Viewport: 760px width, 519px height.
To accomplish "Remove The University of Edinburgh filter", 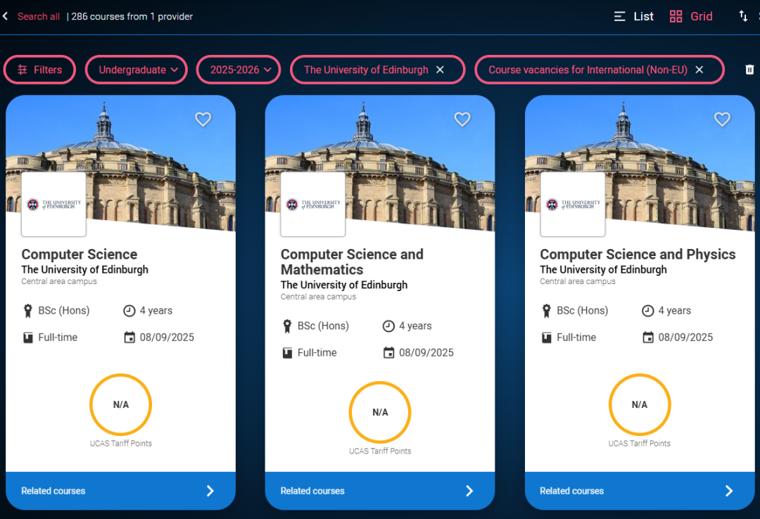I will pyautogui.click(x=440, y=70).
